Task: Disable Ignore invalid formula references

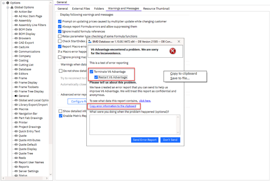Action: tap(60, 32)
